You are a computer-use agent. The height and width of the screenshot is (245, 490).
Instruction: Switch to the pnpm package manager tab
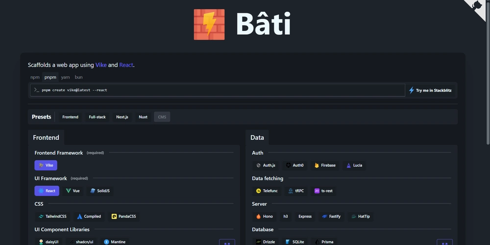(x=50, y=77)
